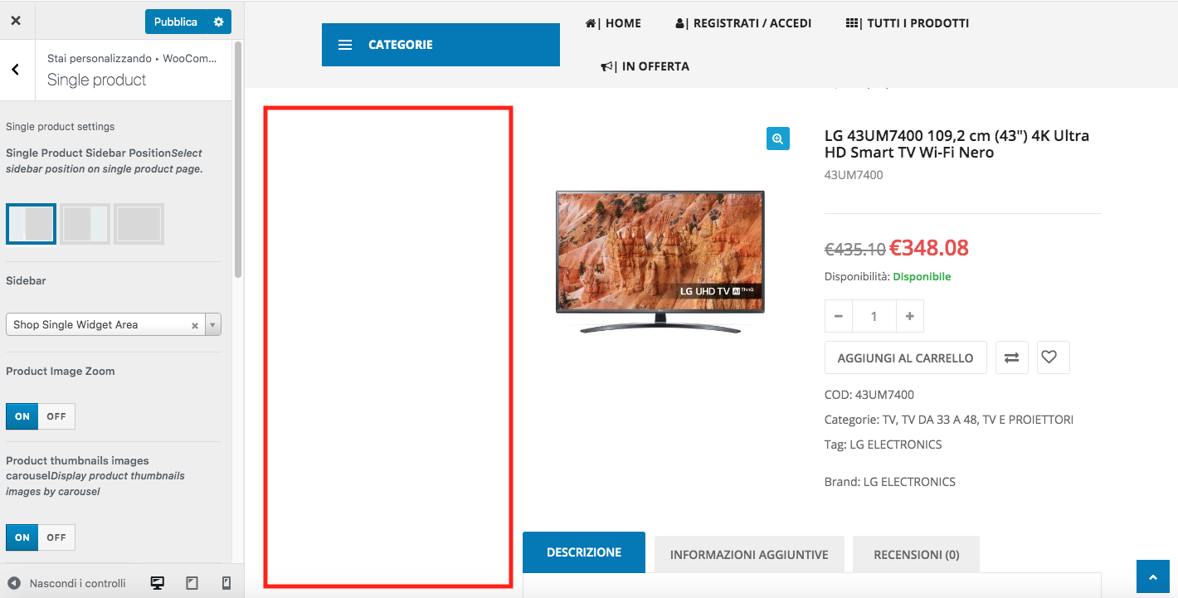Open publish settings gear icon
1178x598 pixels.
[x=219, y=22]
